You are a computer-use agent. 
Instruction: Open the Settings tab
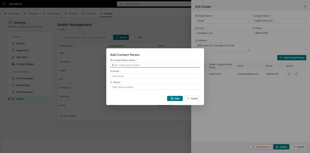(106, 14)
